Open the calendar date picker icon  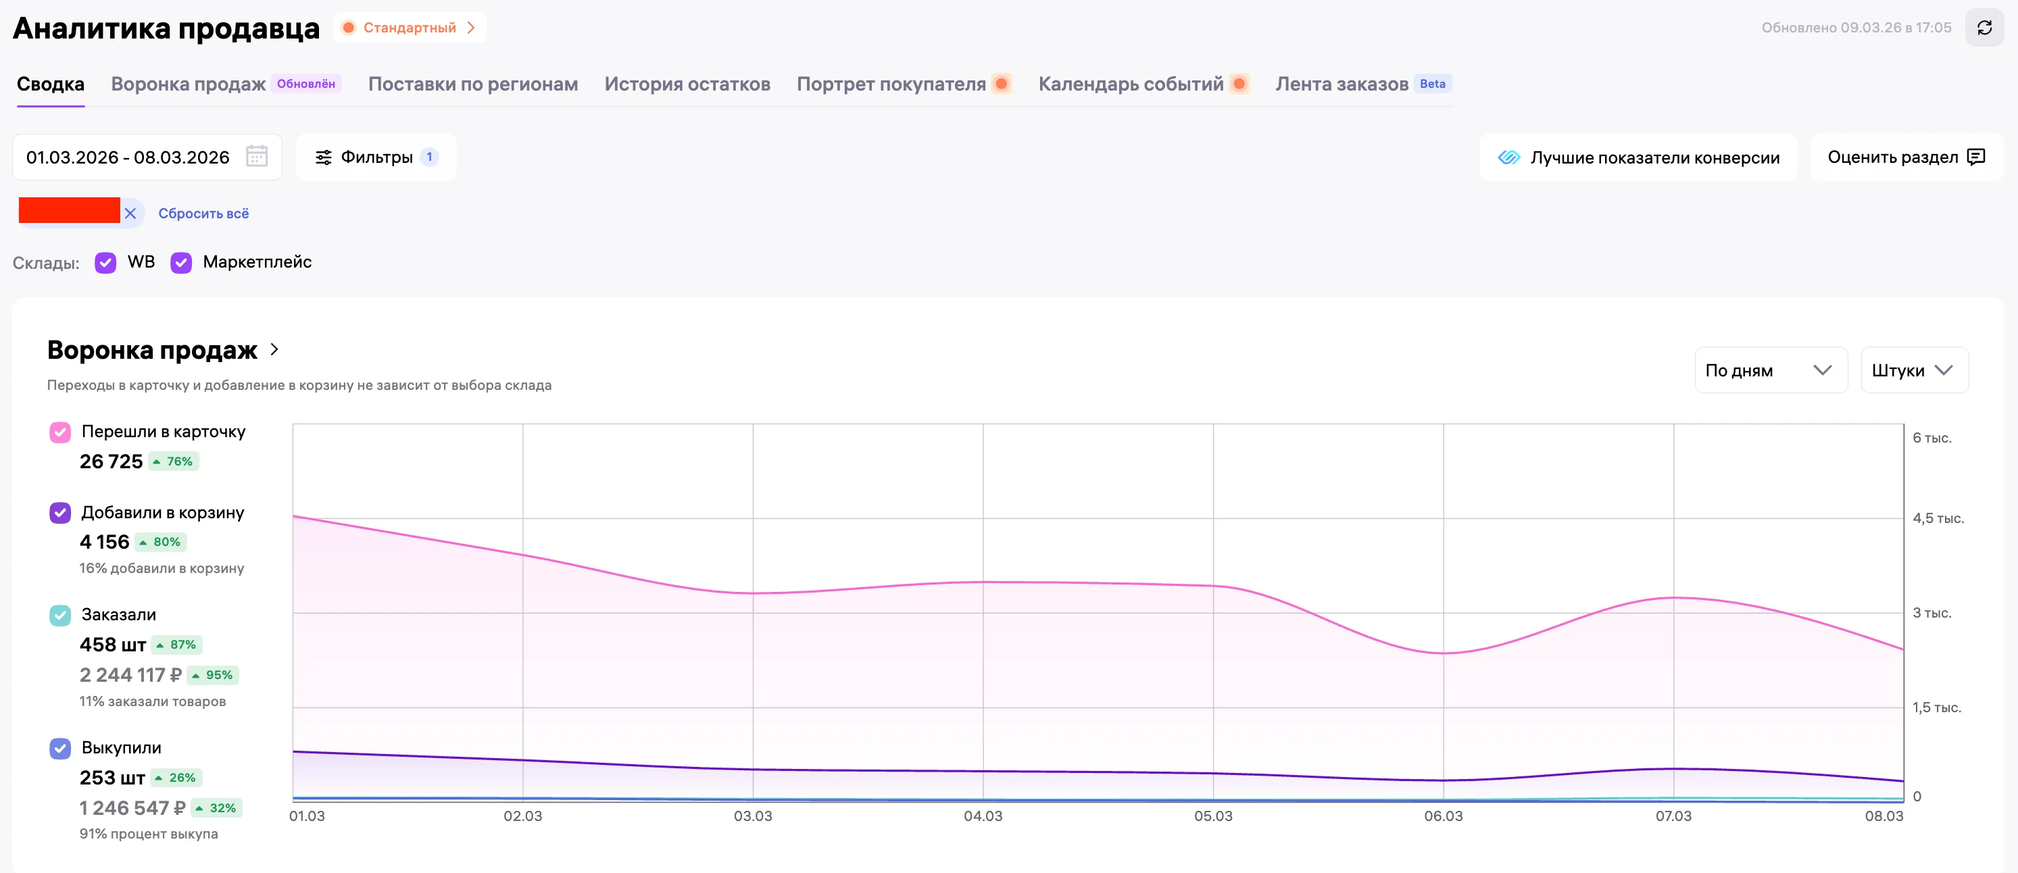(x=256, y=157)
